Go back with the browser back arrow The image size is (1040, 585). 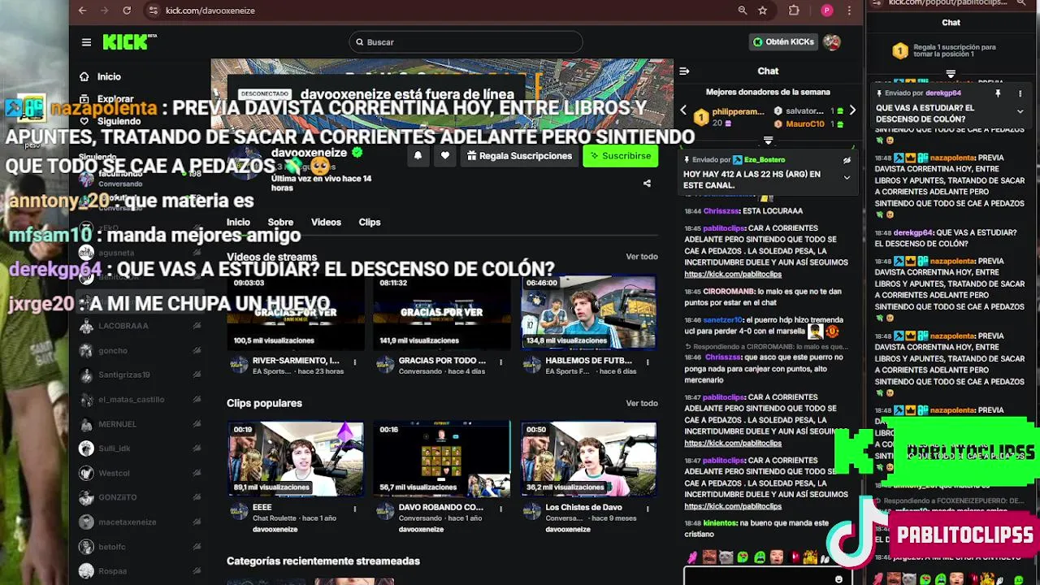(x=82, y=11)
